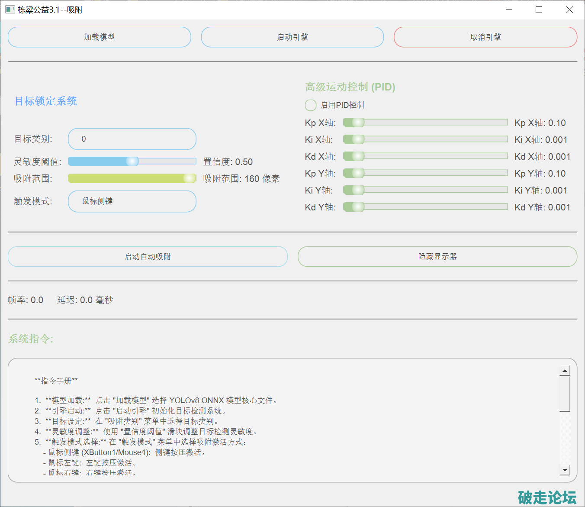Click the Kd Y轴 slider track

click(433, 207)
